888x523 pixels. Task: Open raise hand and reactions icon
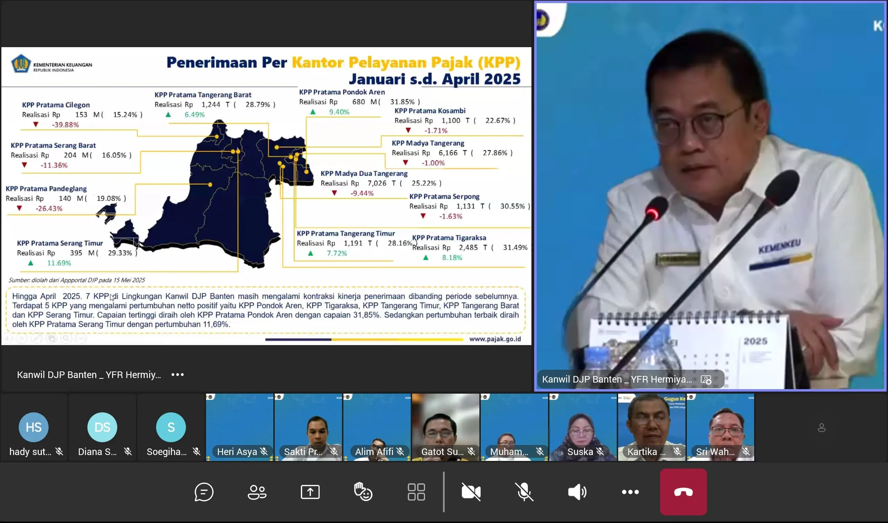point(363,492)
